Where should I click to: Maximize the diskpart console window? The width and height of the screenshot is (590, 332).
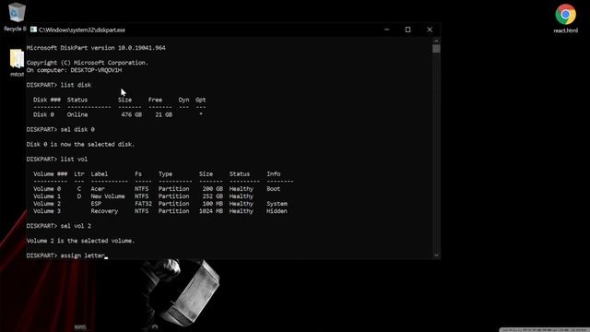407,30
